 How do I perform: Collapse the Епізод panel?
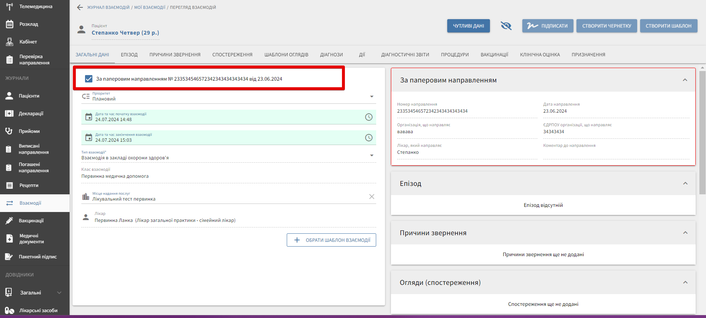click(x=685, y=183)
